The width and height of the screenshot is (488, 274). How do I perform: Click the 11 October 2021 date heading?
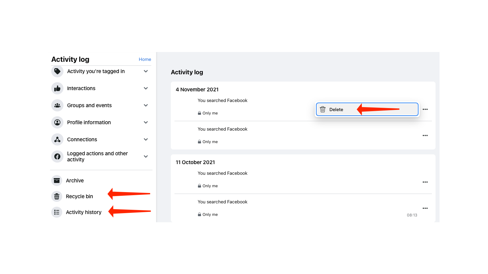point(195,162)
